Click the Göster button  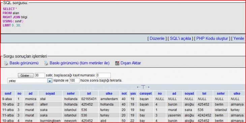click(x=26, y=75)
